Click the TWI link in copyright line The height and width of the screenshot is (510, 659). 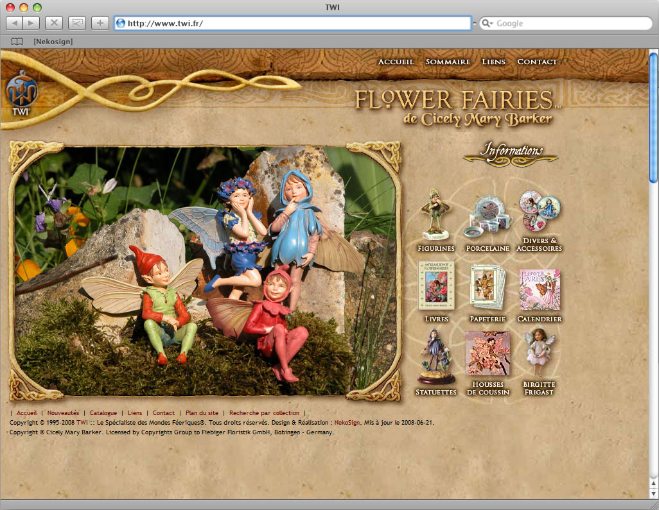pos(82,423)
